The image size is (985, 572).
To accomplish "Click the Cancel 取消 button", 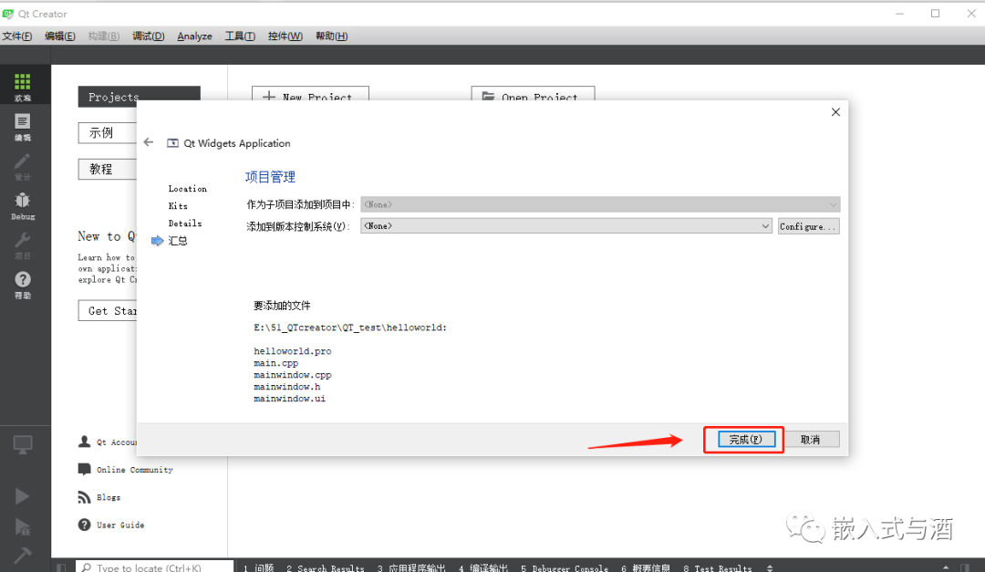I will (811, 440).
